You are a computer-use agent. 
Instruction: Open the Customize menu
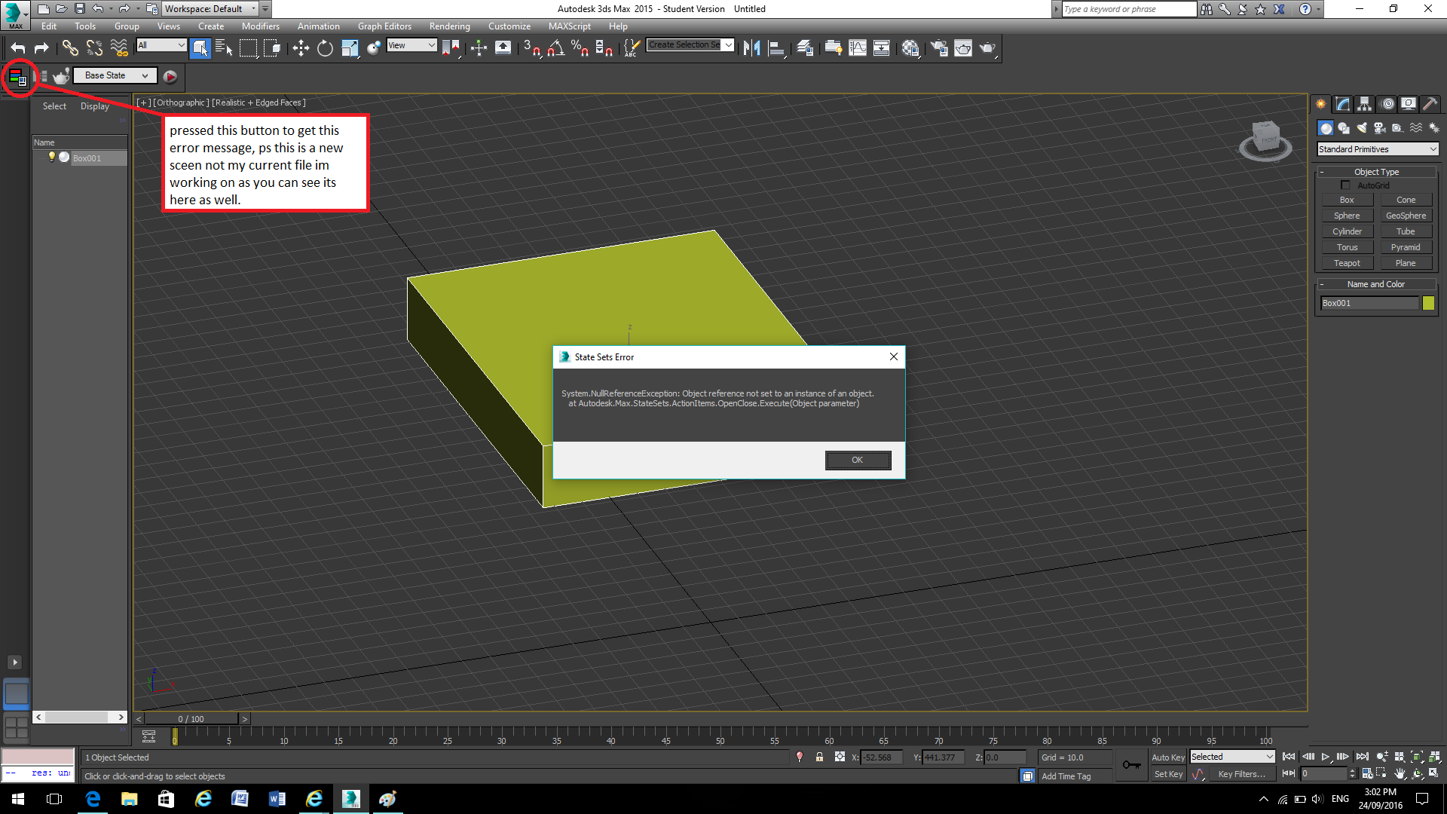click(509, 26)
